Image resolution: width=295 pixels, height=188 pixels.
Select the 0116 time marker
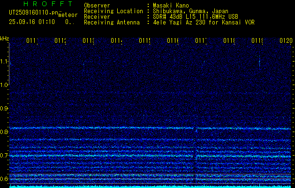click(x=173, y=40)
